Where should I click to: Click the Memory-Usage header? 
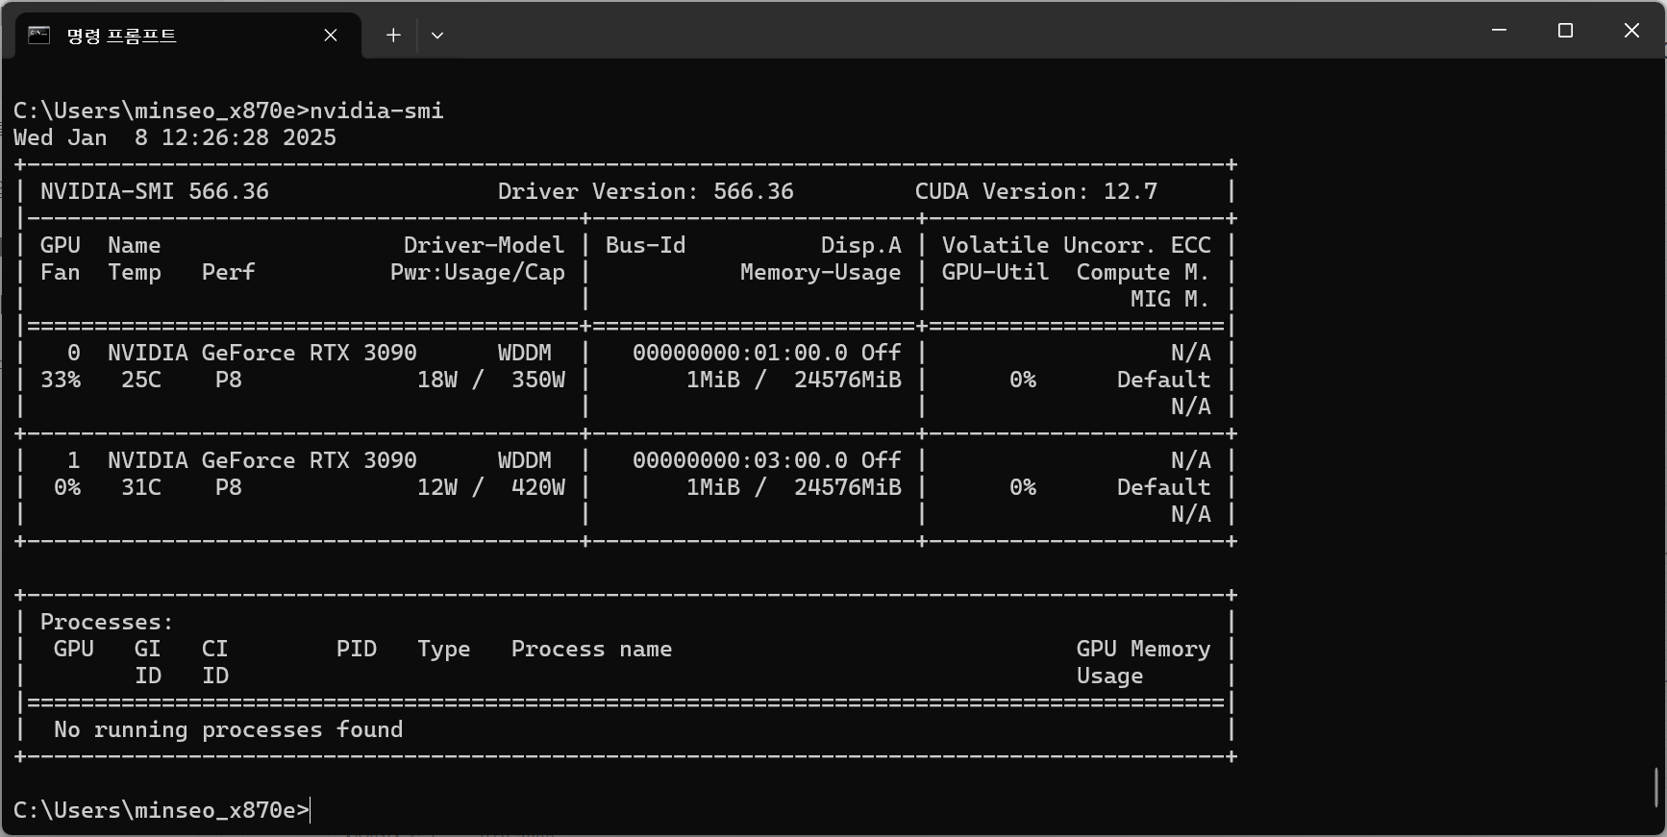click(x=821, y=272)
